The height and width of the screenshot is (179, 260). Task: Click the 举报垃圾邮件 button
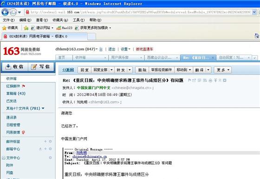coord(162,70)
